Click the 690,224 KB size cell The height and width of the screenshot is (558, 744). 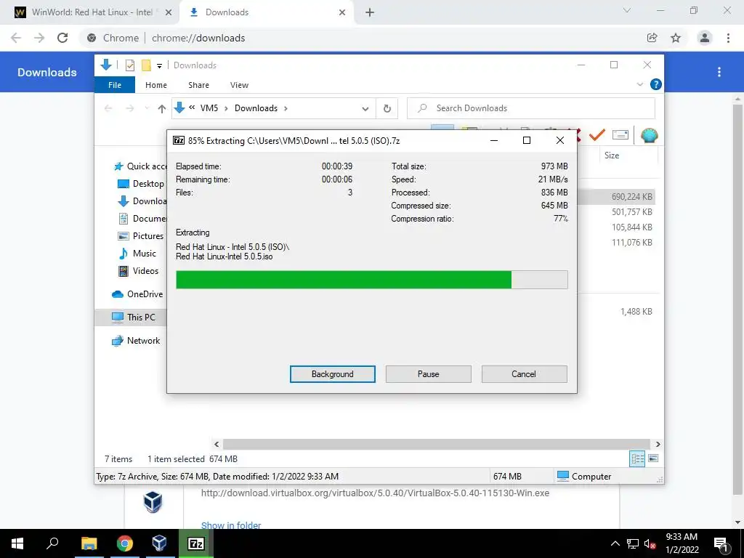point(631,196)
